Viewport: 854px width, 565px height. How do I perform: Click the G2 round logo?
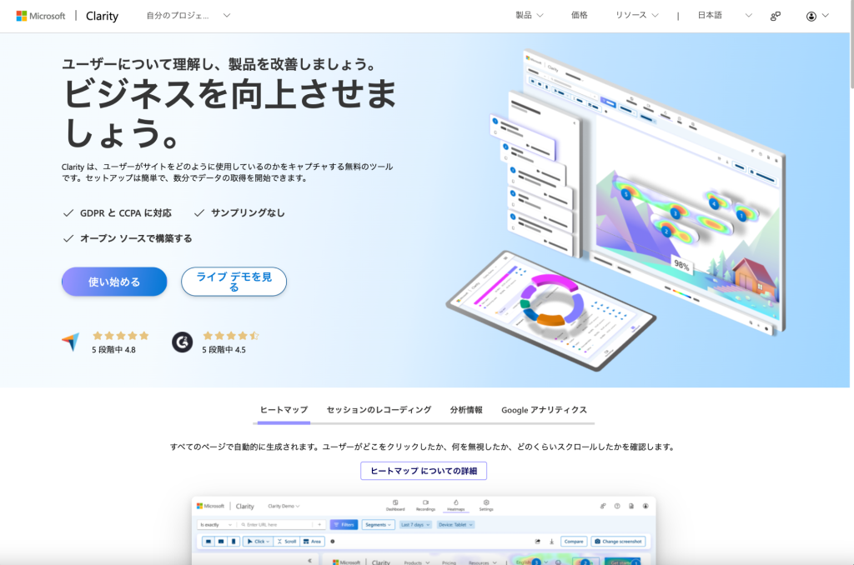[x=183, y=342]
